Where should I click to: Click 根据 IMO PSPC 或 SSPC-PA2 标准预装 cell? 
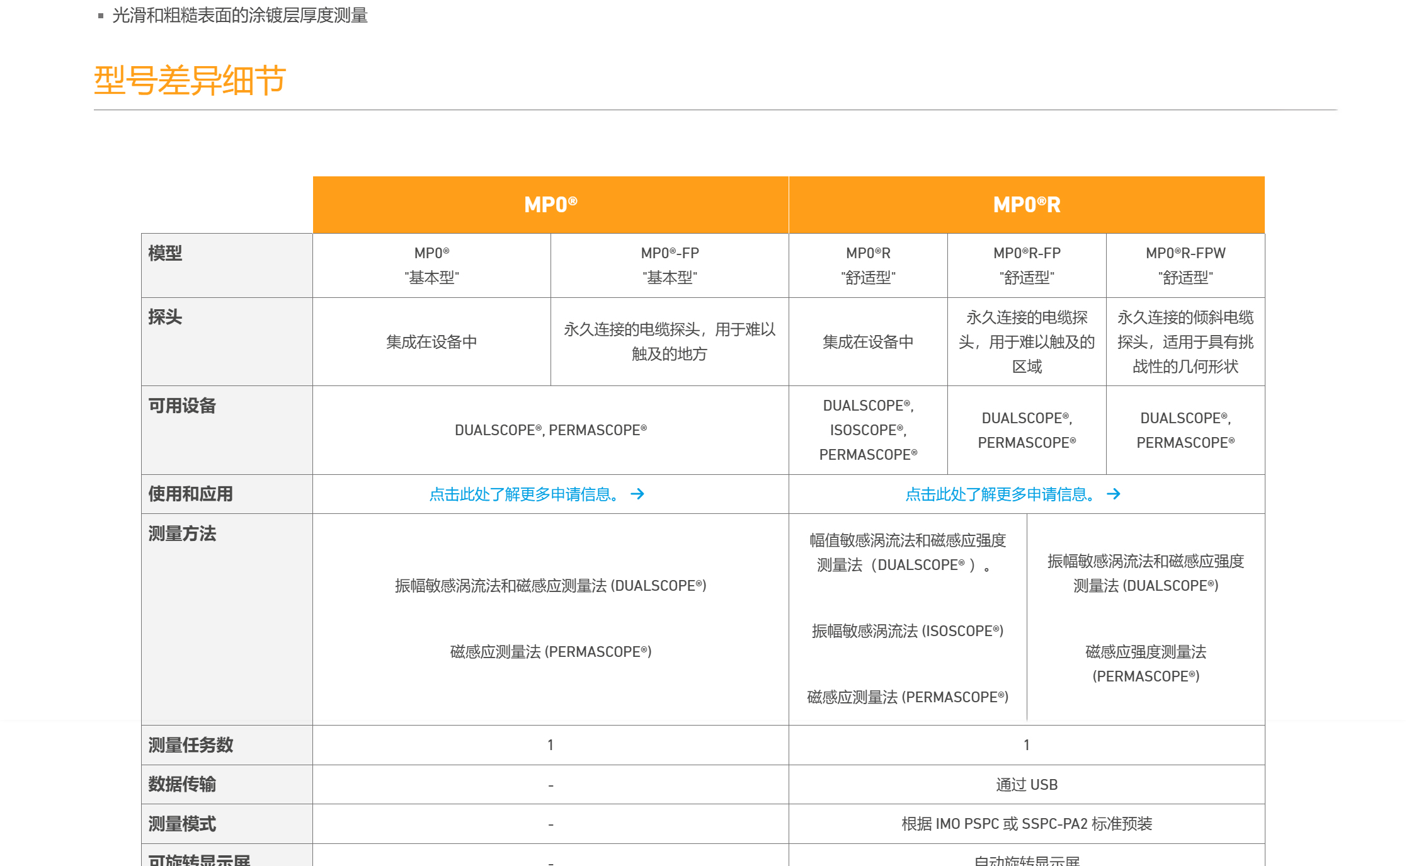[1027, 824]
